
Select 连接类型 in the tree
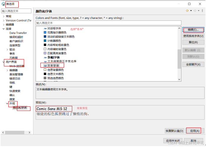tap(15, 45)
